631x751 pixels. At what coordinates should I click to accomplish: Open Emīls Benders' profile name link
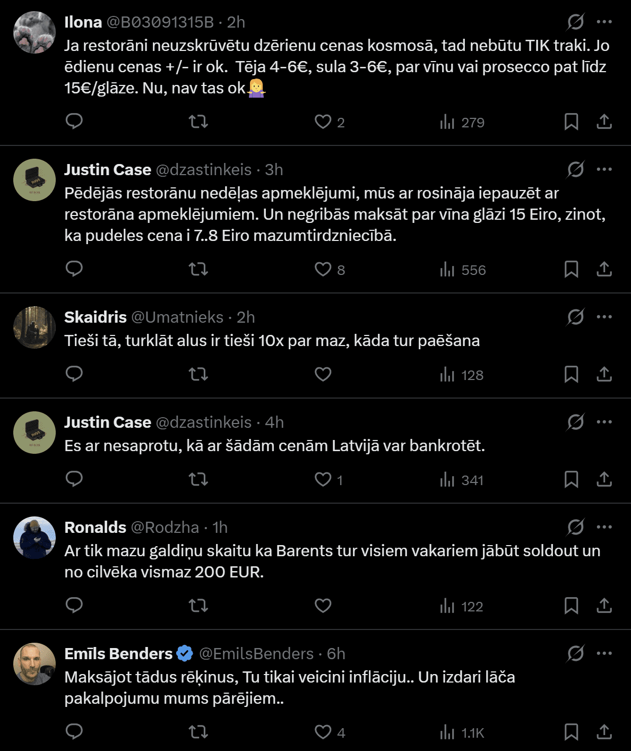coord(118,653)
